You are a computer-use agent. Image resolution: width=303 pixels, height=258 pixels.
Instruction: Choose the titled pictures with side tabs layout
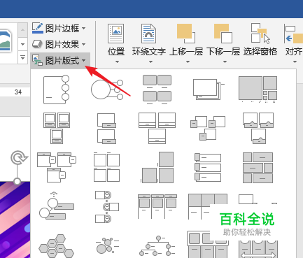(x=57, y=167)
